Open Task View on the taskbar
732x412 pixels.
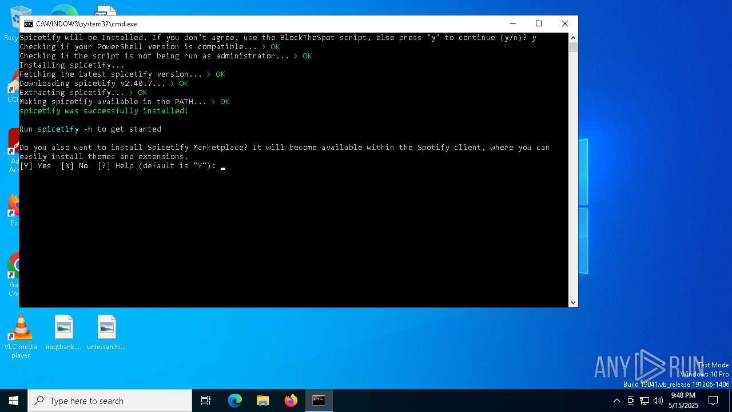click(x=206, y=401)
